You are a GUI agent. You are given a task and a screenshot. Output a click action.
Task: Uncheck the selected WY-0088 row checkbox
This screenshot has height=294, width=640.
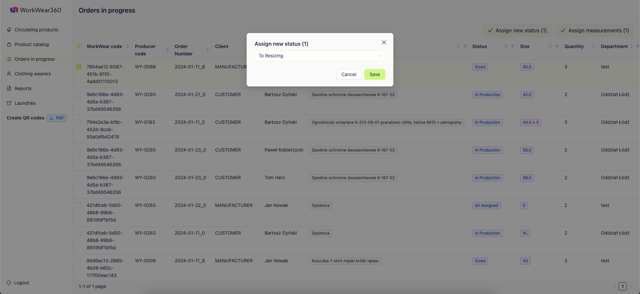[79, 67]
